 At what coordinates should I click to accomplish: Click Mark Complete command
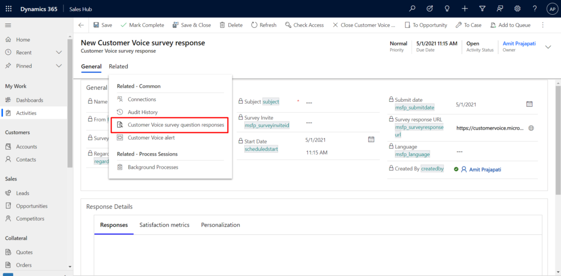click(142, 25)
